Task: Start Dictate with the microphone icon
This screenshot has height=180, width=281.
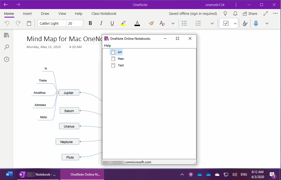Action: tap(256, 23)
